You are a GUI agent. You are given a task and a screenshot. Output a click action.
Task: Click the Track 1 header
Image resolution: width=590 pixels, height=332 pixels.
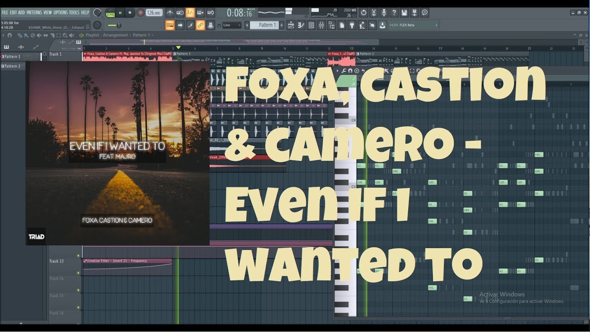(x=65, y=56)
